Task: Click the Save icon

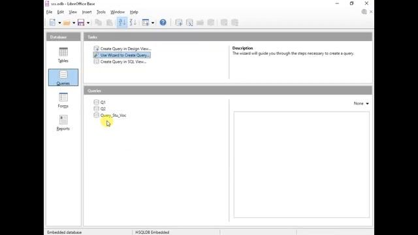Action: coord(81,23)
